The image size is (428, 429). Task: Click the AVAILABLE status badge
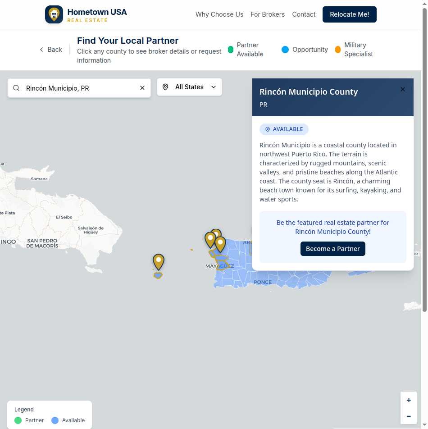click(x=284, y=129)
